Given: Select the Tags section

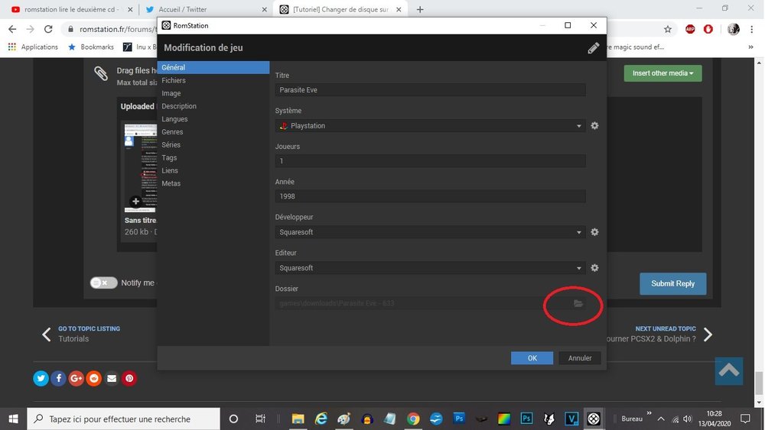Looking at the screenshot, I should click(x=213, y=158).
